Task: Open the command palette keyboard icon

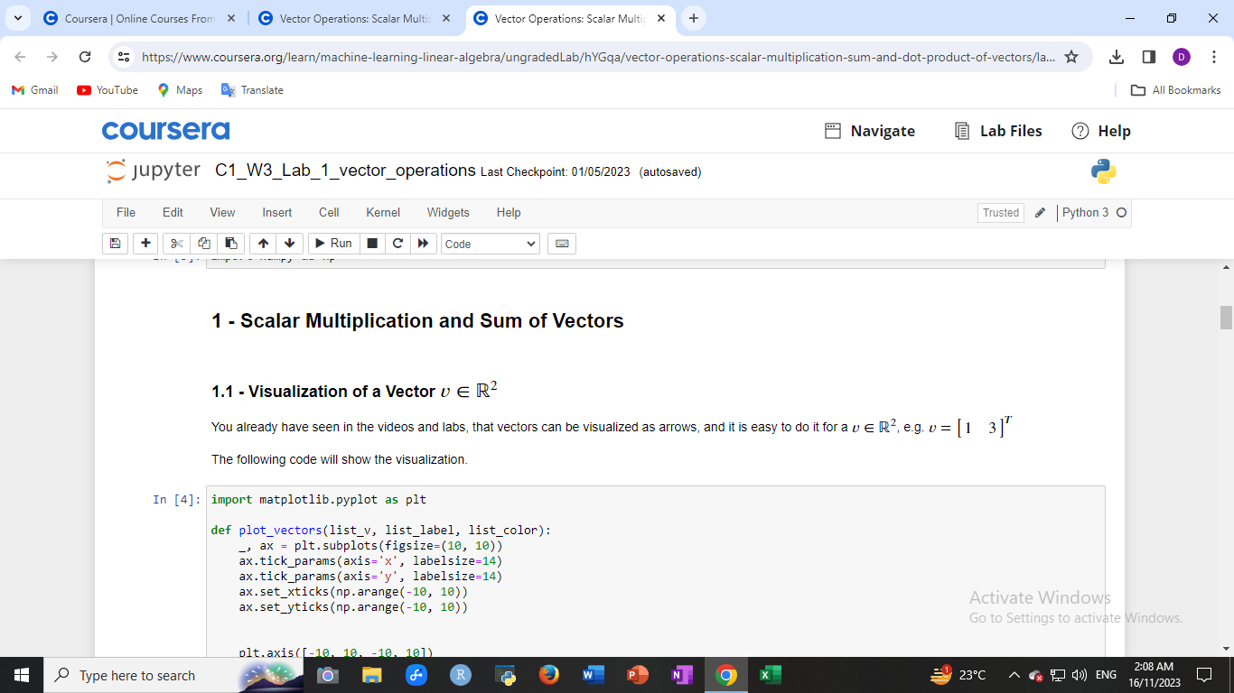Action: tap(562, 244)
